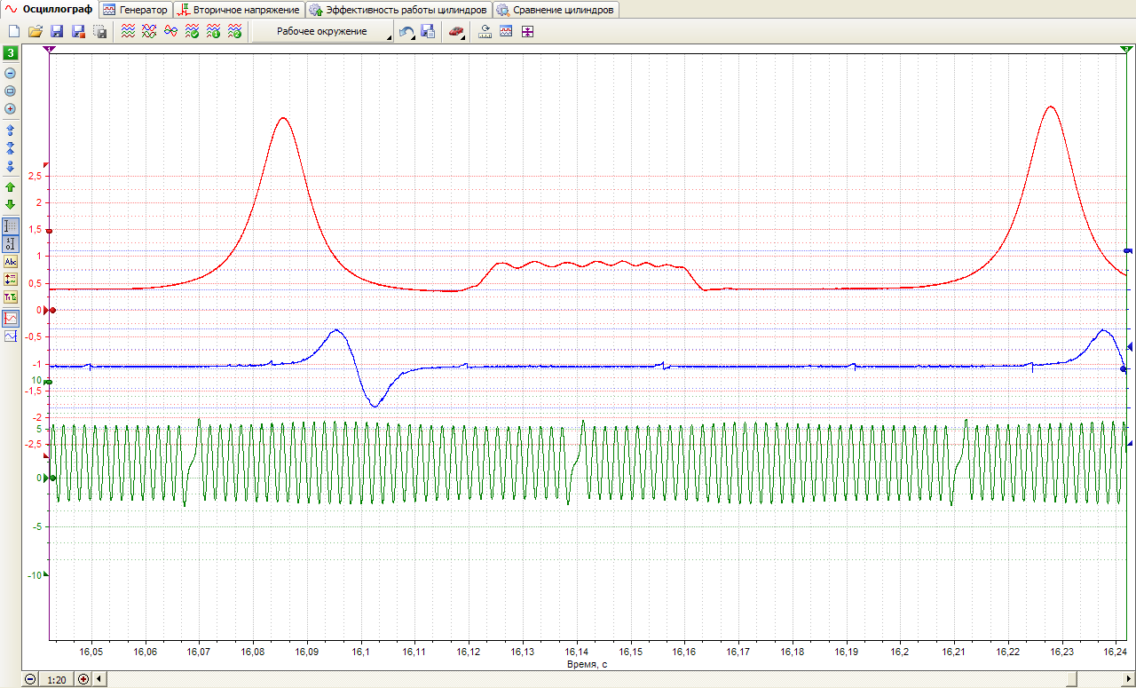Image resolution: width=1136 pixels, height=688 pixels.
Task: Save the oscillogram with the blue floppy icon
Action: tap(57, 32)
